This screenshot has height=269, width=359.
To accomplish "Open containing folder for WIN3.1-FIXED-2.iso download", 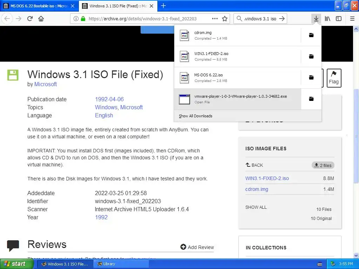I will pyautogui.click(x=311, y=56).
